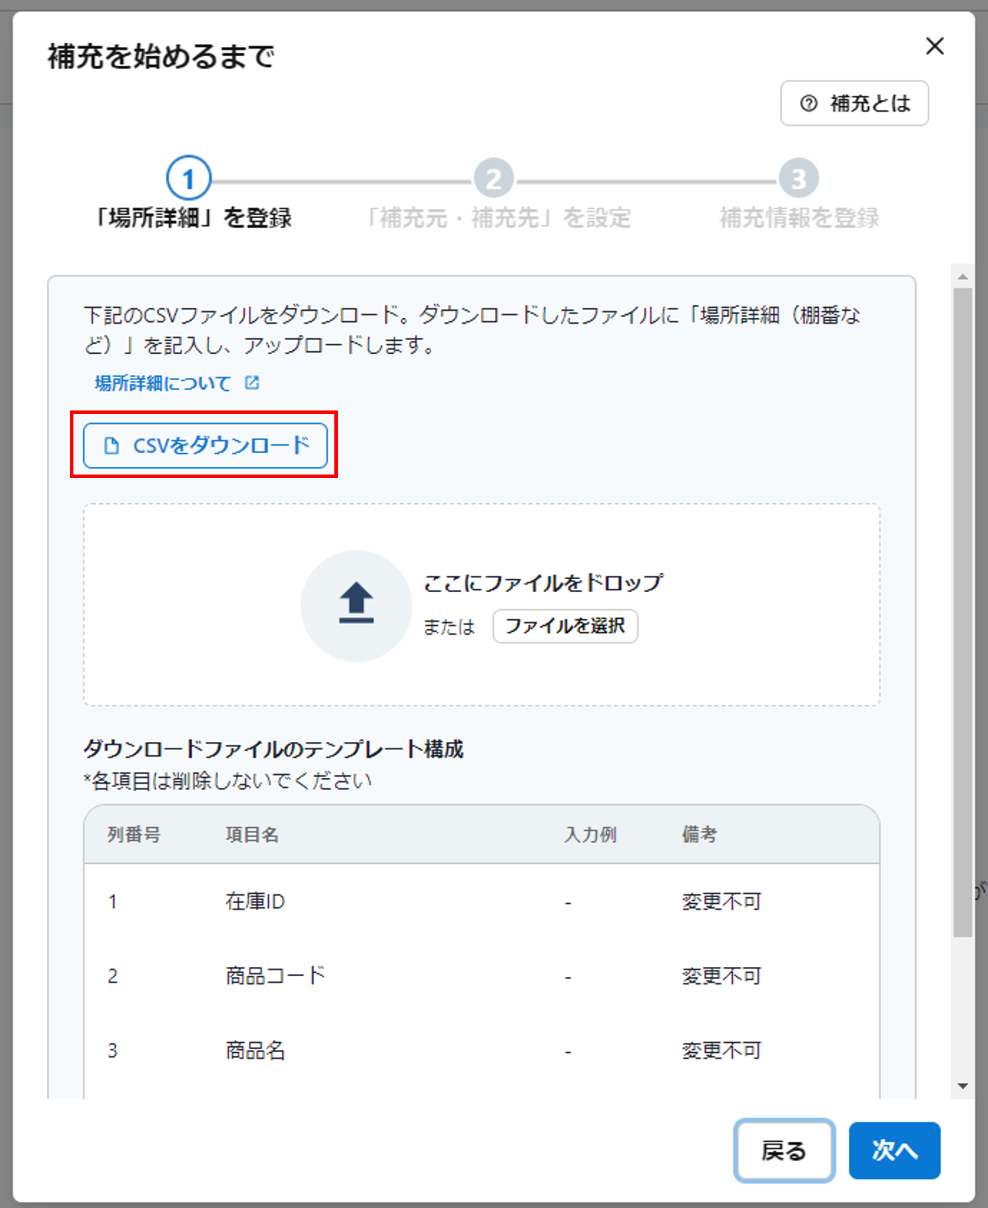Click 変更不可 in the 在庫ID row
988x1208 pixels.
point(721,902)
